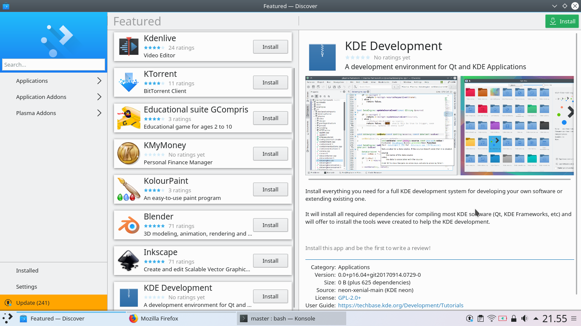Screen dimensions: 581x326
Task: Select the Kdenlive video editor icon
Action: pyautogui.click(x=128, y=46)
